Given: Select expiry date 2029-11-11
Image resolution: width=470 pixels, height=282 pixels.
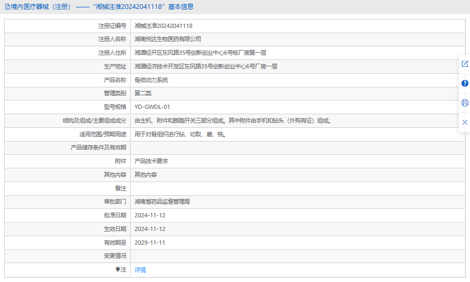Looking at the screenshot, I should pyautogui.click(x=150, y=243).
